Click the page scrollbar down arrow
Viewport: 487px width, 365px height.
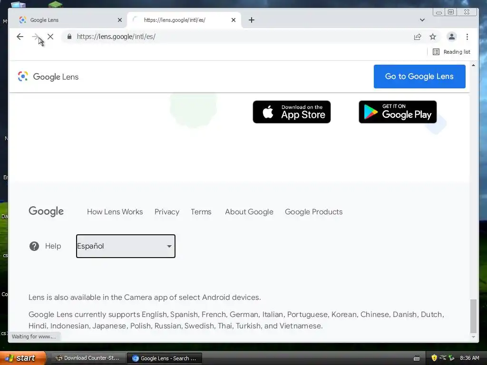point(473,337)
